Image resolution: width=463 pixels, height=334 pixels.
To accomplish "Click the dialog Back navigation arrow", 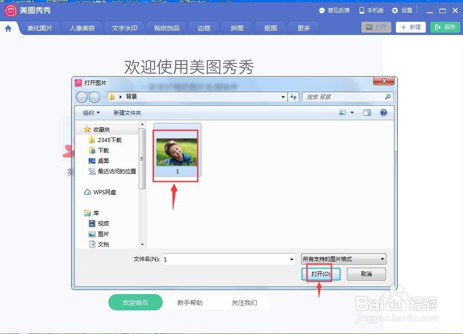I will (82, 97).
